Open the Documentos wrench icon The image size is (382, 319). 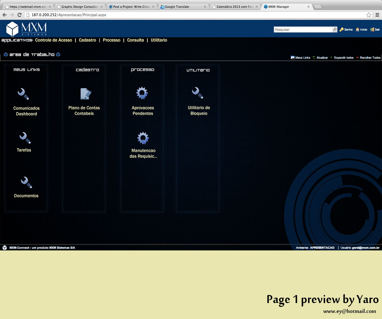[26, 182]
